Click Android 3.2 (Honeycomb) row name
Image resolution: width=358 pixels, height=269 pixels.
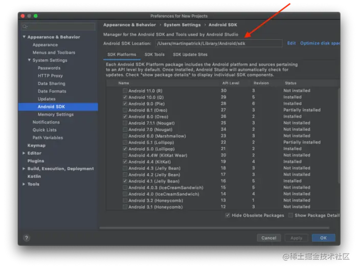tap(155, 200)
